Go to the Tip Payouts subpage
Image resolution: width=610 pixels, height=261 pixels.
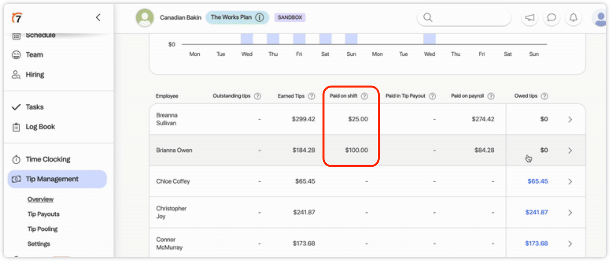pos(43,214)
